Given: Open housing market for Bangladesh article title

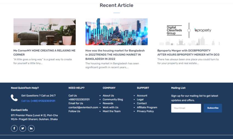Looking at the screenshot, I should click(x=115, y=55).
